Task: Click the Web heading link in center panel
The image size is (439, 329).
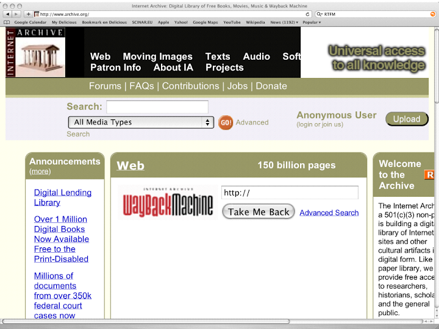Action: (130, 165)
